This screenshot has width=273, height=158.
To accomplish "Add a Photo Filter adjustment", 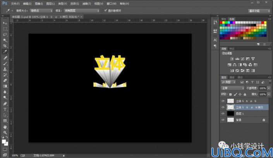I will pyautogui.click(x=245, y=65).
